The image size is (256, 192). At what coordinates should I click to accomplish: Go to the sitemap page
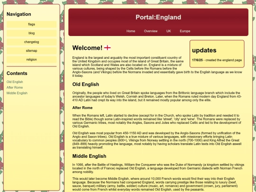point(31,51)
